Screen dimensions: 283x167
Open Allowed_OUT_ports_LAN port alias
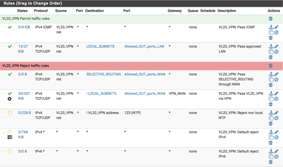click(x=144, y=46)
